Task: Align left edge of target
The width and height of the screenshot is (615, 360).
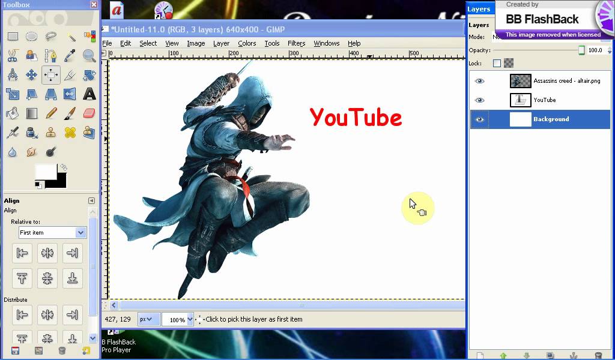Action: pyautogui.click(x=22, y=253)
